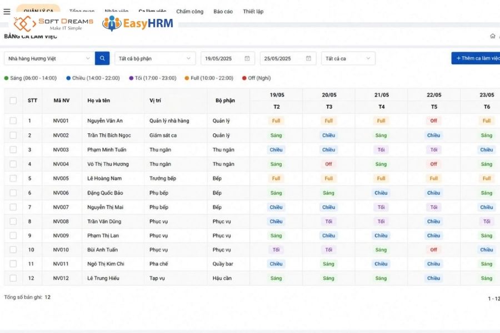This screenshot has height=333, width=500.
Task: Check the box for Đặng Quốc Bảo
Action: coord(13,193)
